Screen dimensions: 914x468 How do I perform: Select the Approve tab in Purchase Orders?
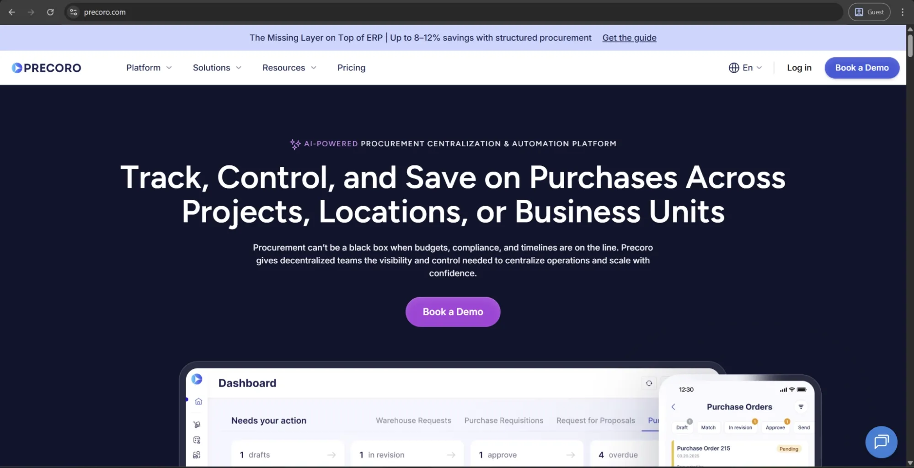[x=775, y=427]
